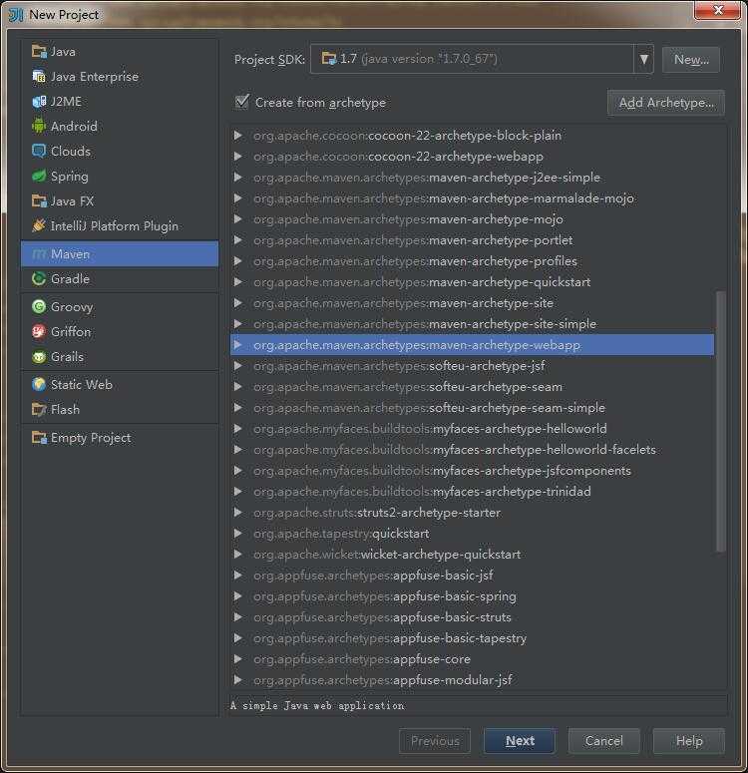Select myfaces-archetype-jsfcomponents row
Image resolution: width=748 pixels, height=773 pixels.
[x=472, y=471]
